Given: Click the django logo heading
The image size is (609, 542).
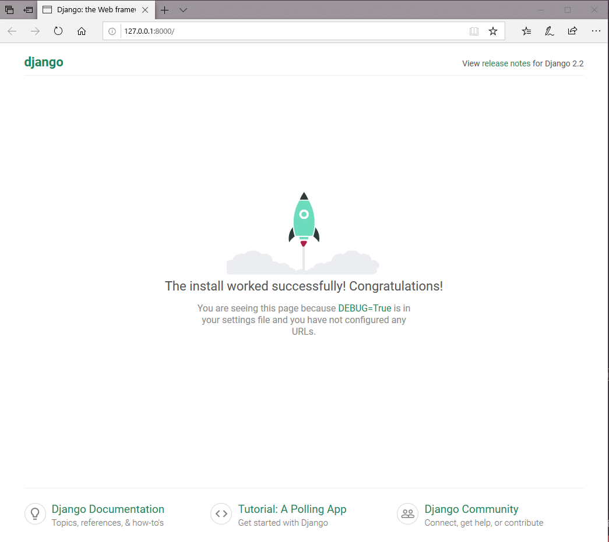Looking at the screenshot, I should click(44, 62).
